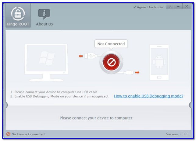This screenshot has width=196, height=141.
Task: Open the About Us tab
Action: (44, 17)
